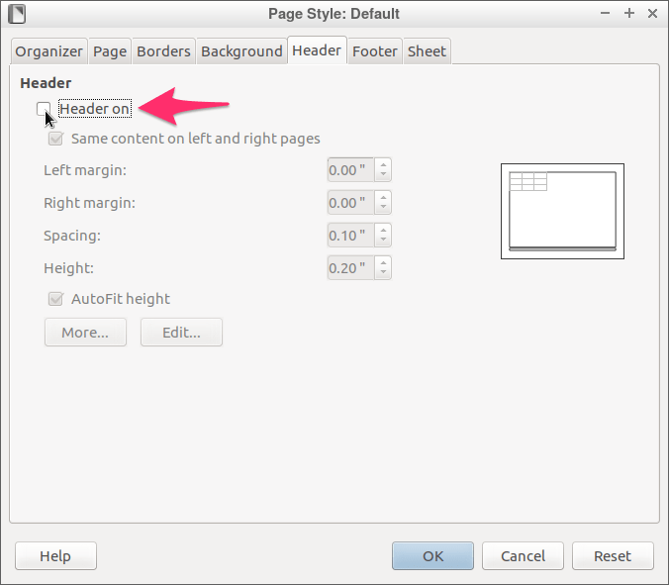Toggle Same content on left and right pages
Viewport: 669px width, 585px height.
pyautogui.click(x=55, y=139)
